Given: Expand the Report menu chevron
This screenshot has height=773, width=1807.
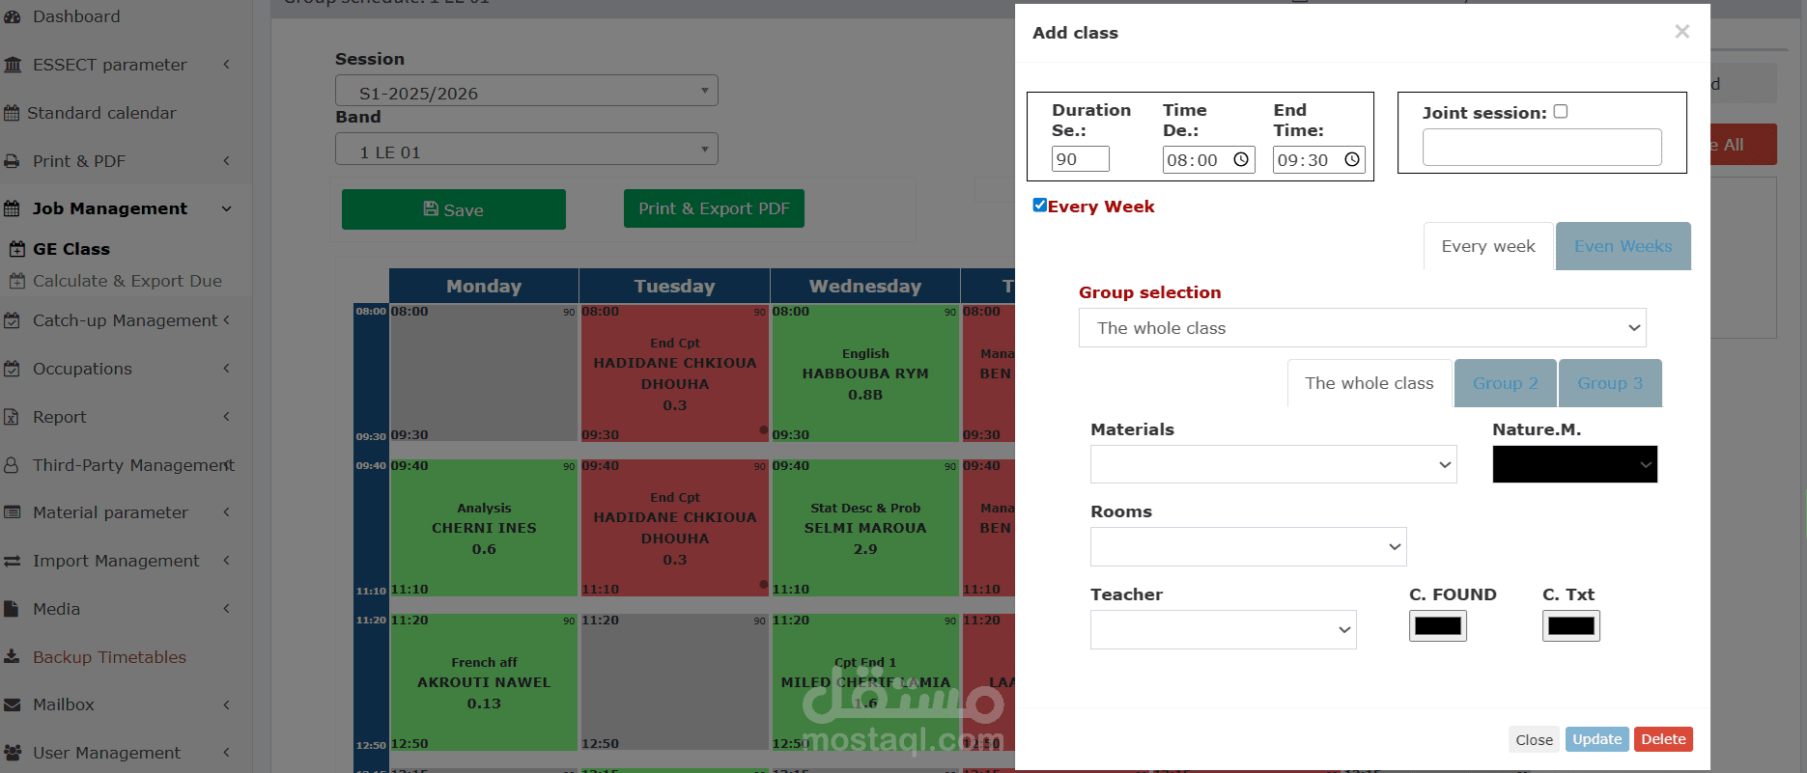Looking at the screenshot, I should [227, 417].
